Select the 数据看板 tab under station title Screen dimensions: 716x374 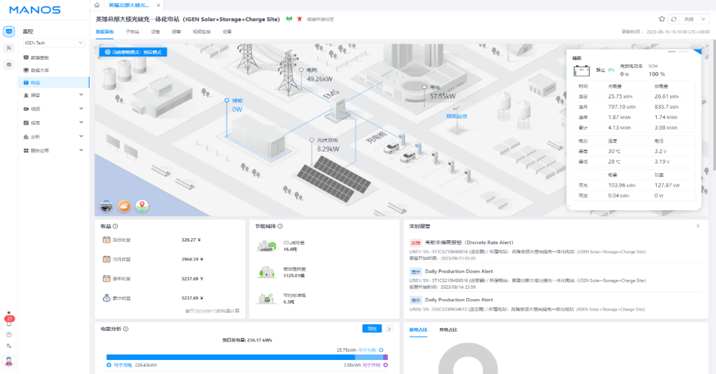[105, 32]
